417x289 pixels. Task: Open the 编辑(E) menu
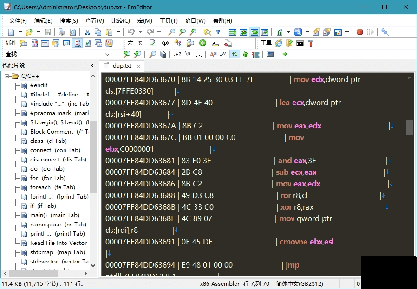(43, 21)
